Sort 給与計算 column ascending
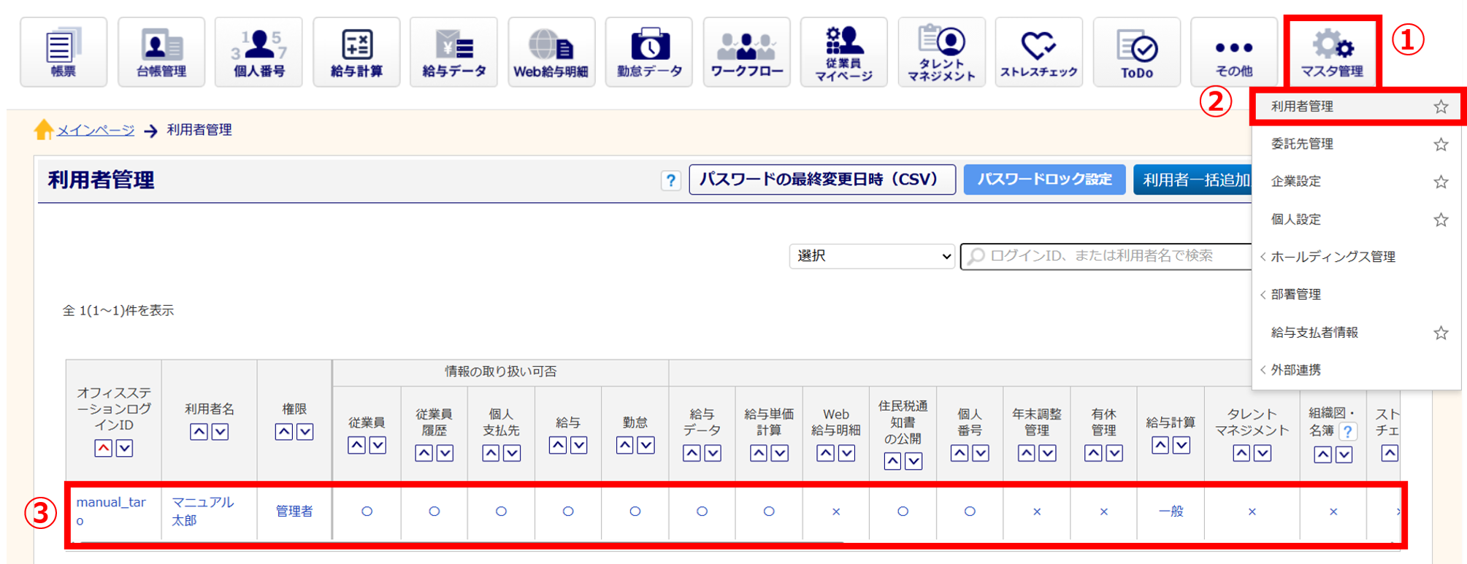Viewport: 1467px width, 564px height. pyautogui.click(x=1160, y=445)
